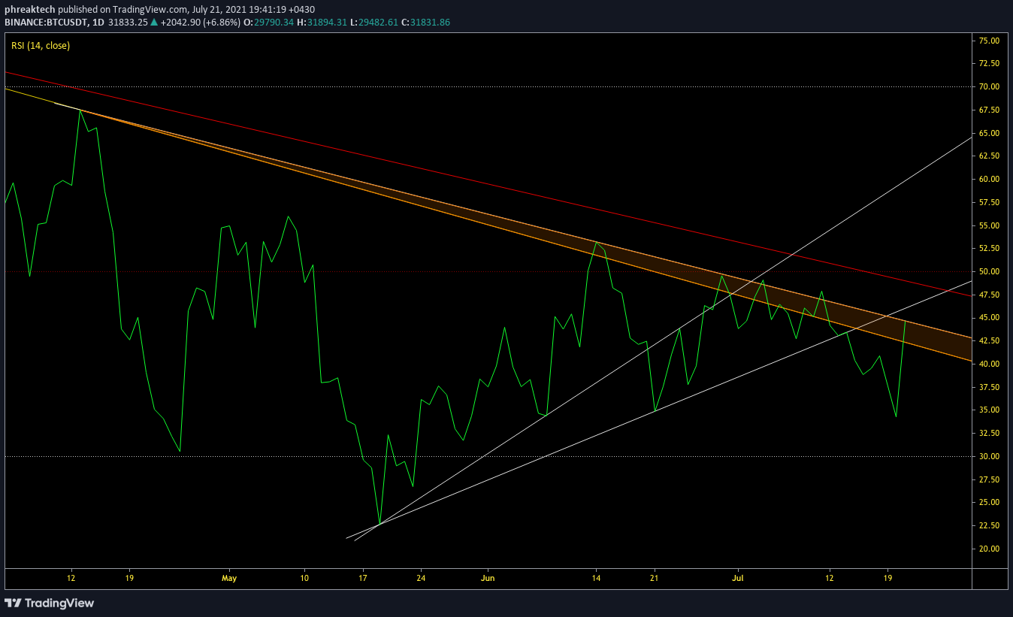Click the first 12 date label on time axis
Viewport: 1013px width, 617px height.
pyautogui.click(x=71, y=578)
